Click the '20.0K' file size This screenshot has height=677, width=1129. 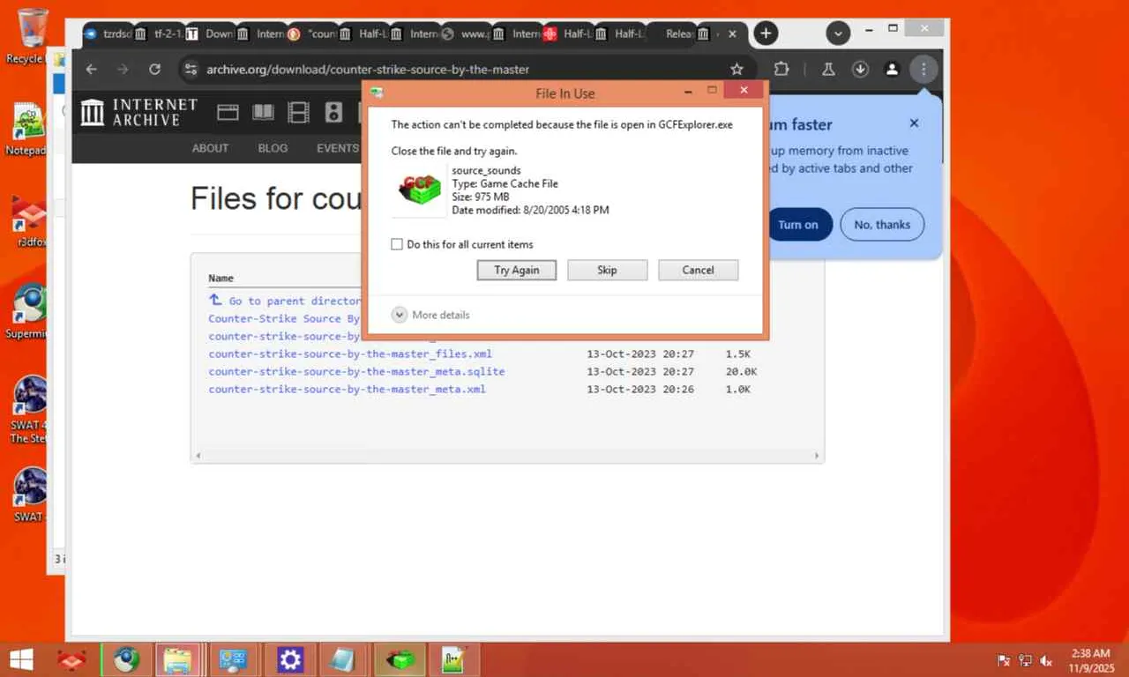[x=741, y=371]
